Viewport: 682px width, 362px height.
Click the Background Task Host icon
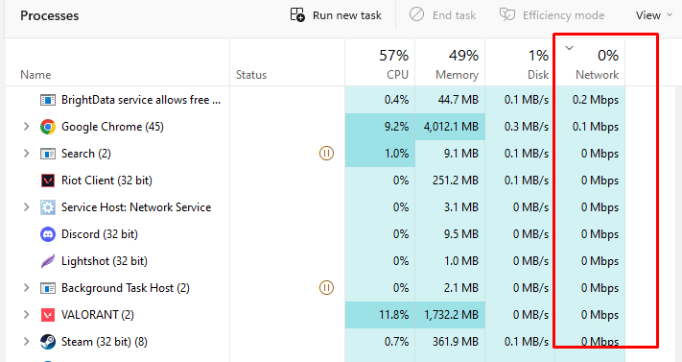point(48,288)
